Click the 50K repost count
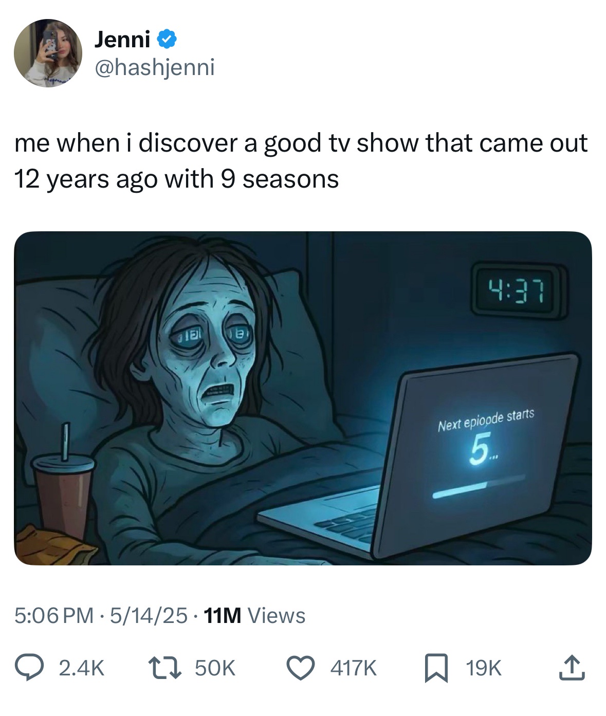Screen dimensions: 606x716 pyautogui.click(x=214, y=667)
